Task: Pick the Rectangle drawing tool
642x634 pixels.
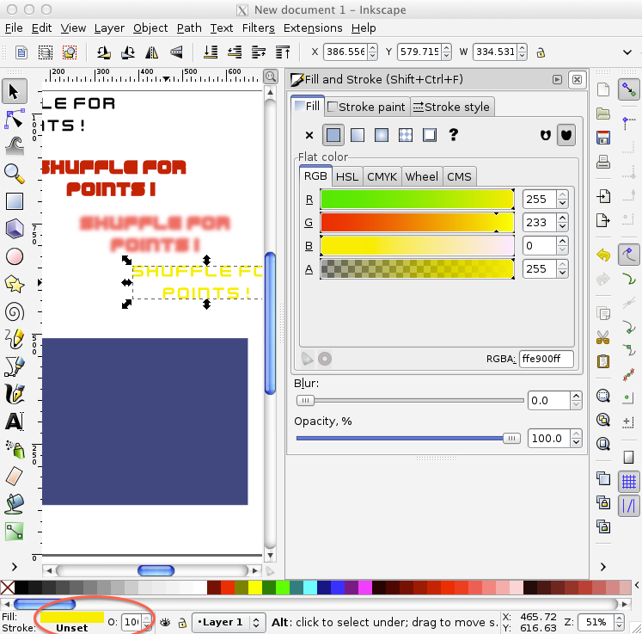Action: click(15, 201)
